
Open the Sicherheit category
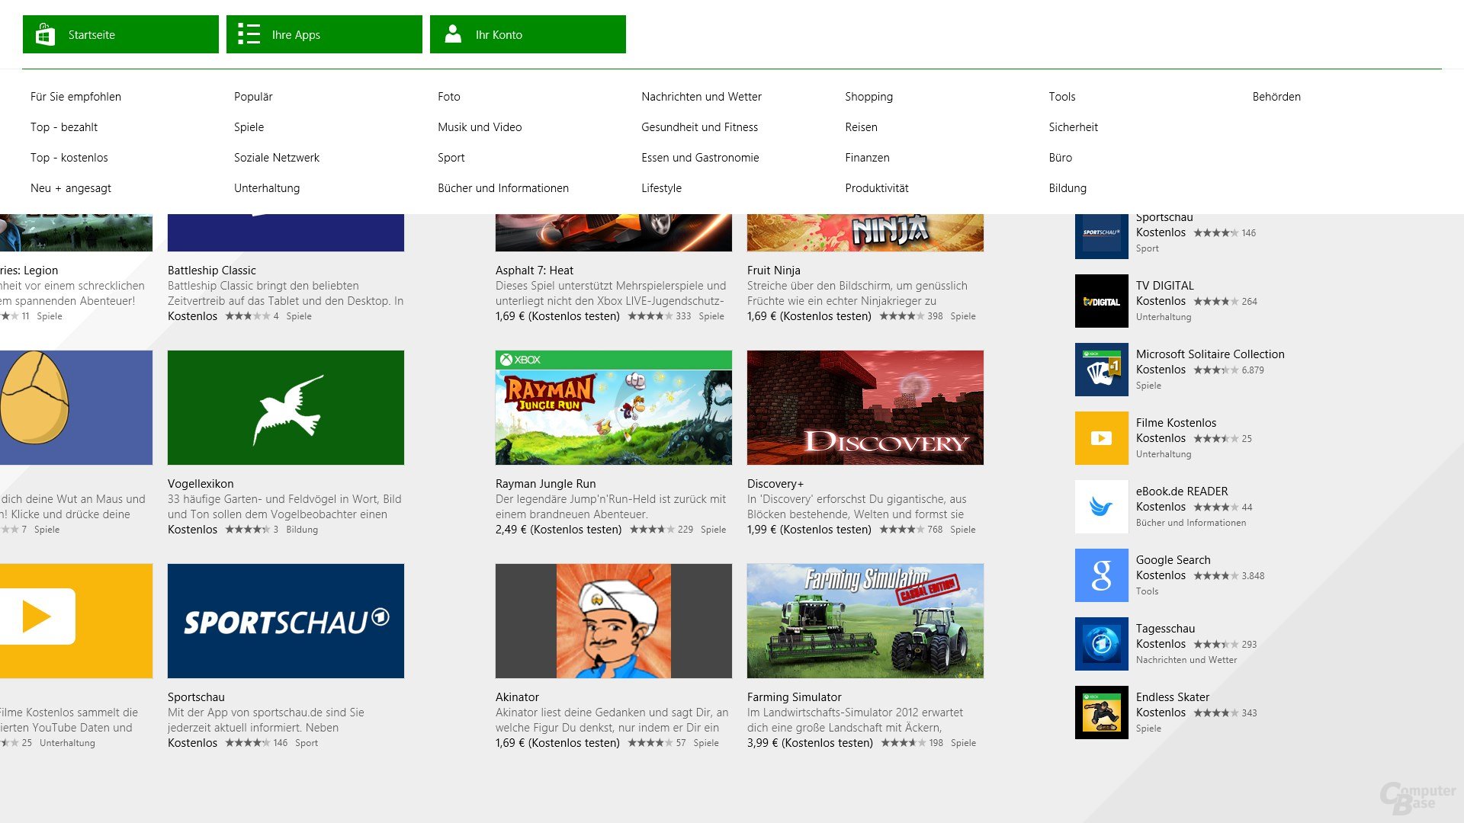pos(1074,127)
